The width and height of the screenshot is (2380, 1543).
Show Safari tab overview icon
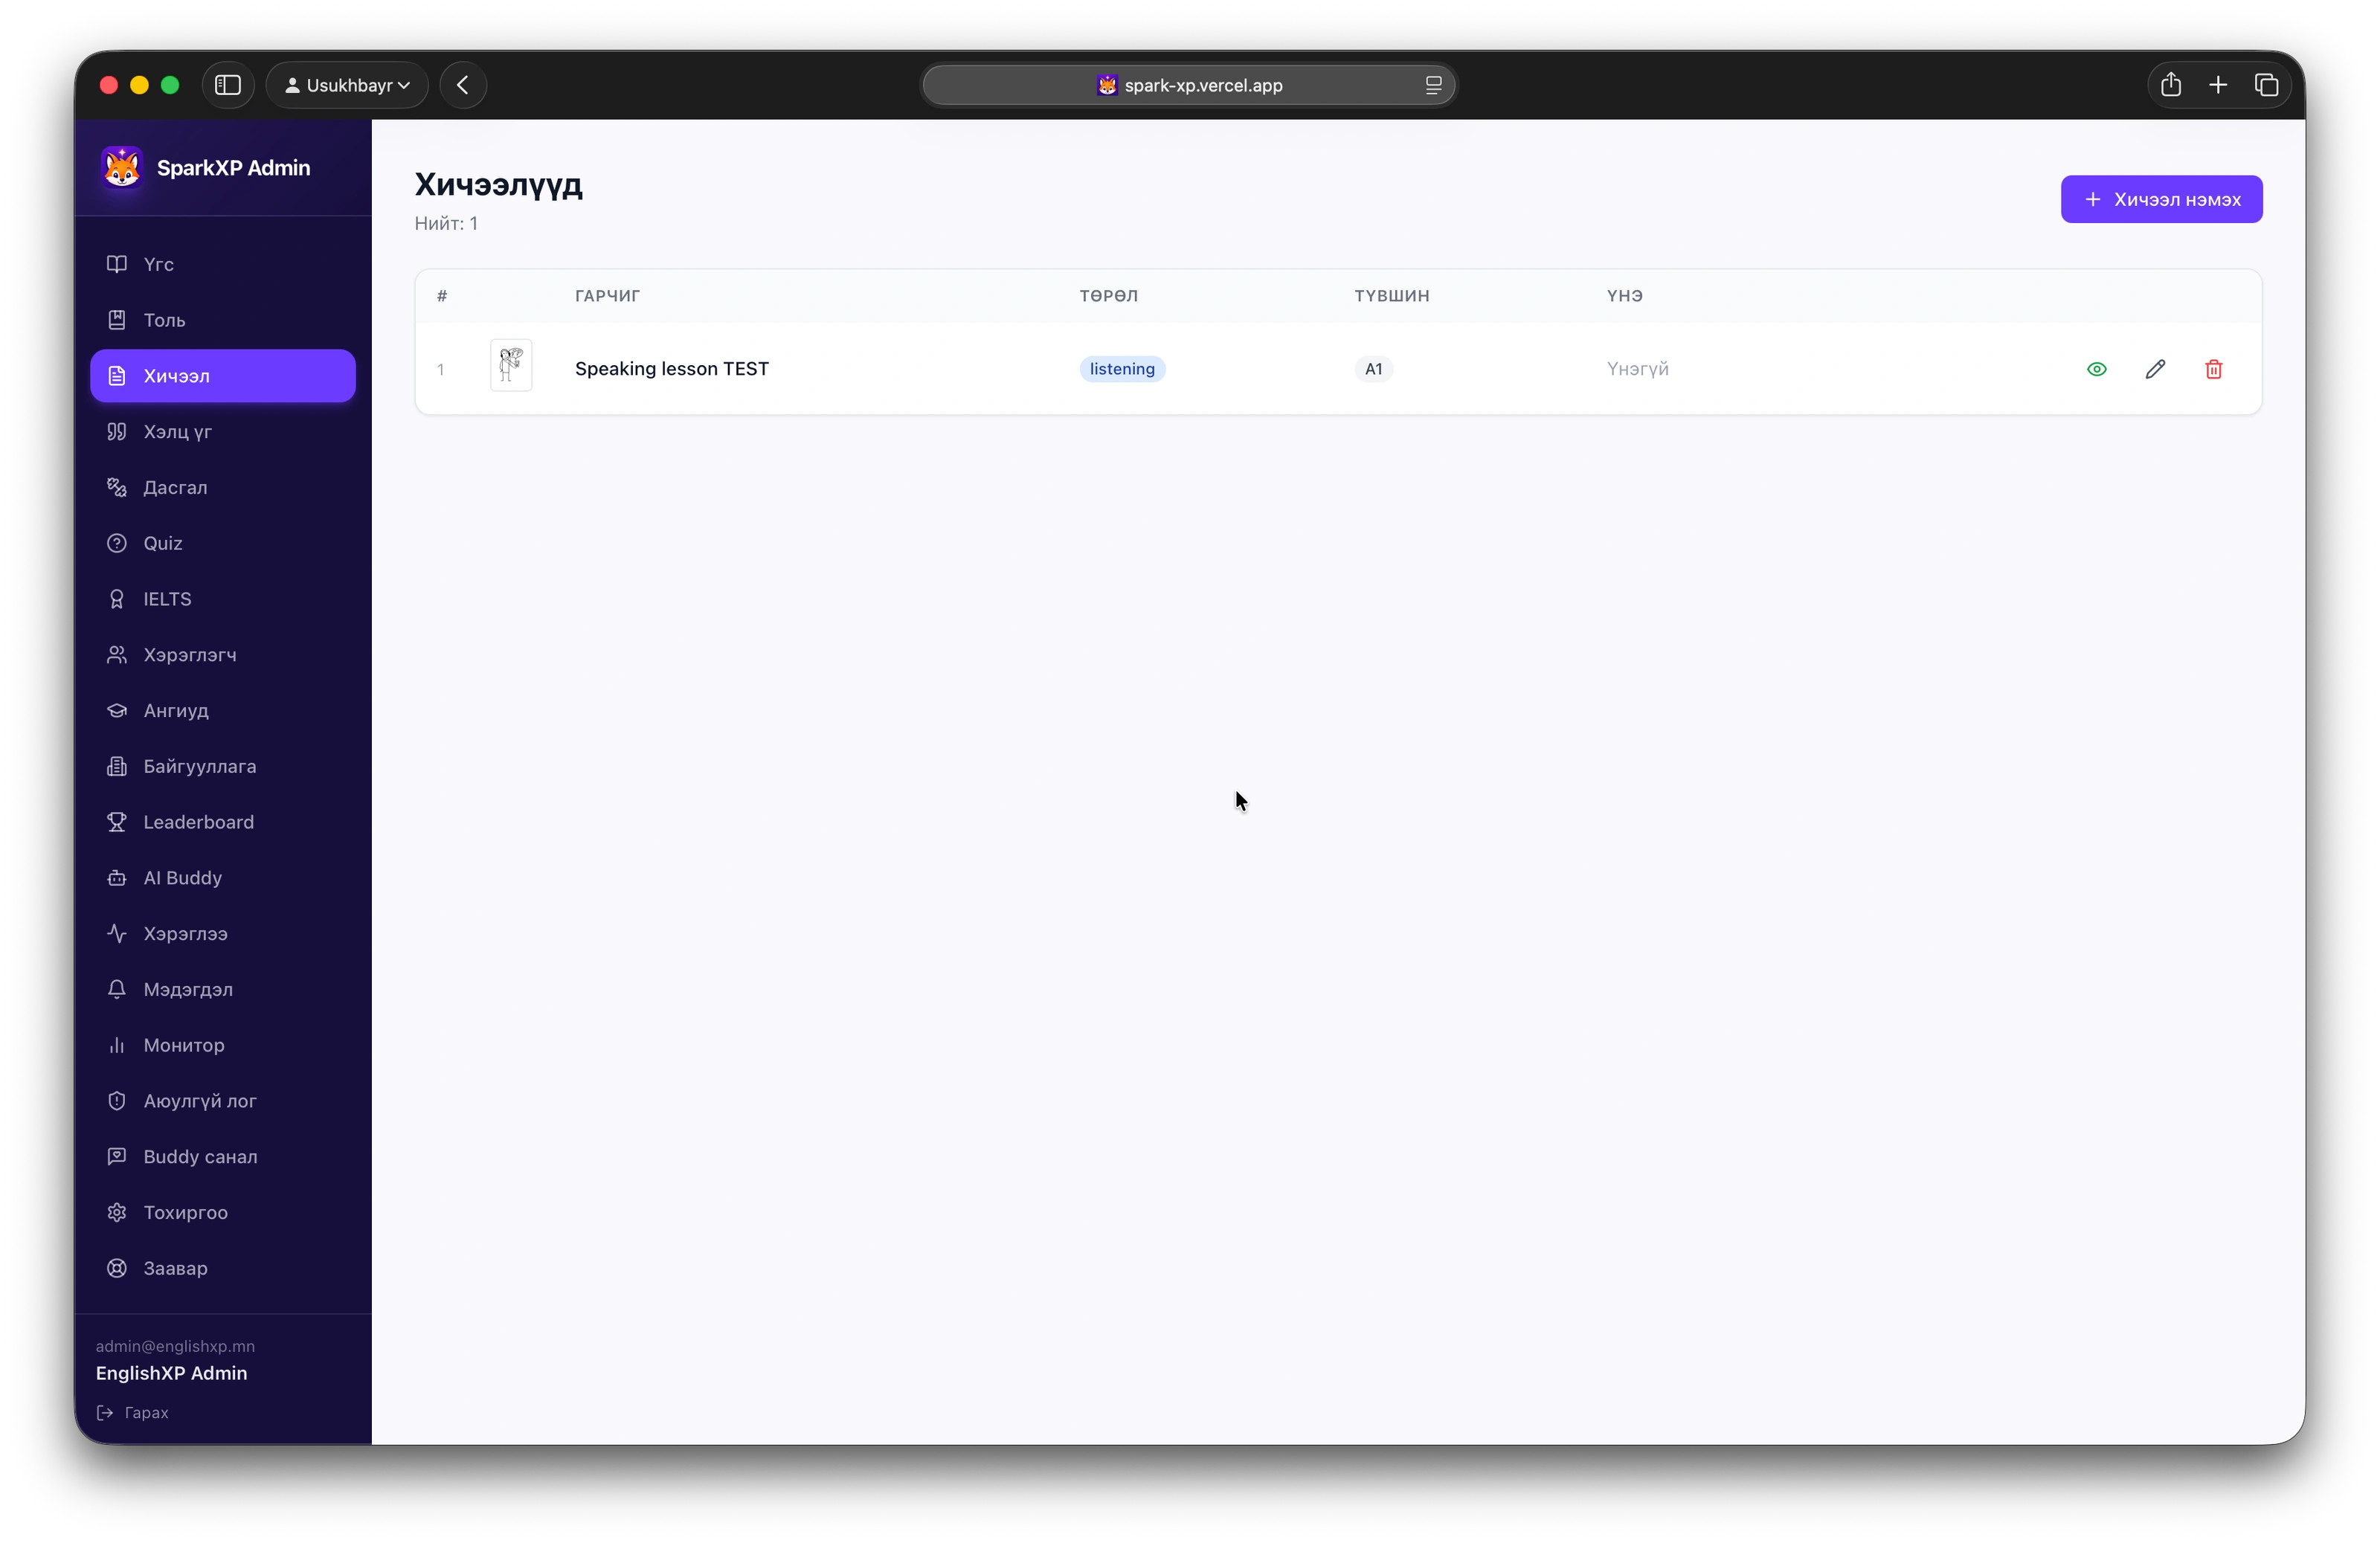coord(2266,85)
